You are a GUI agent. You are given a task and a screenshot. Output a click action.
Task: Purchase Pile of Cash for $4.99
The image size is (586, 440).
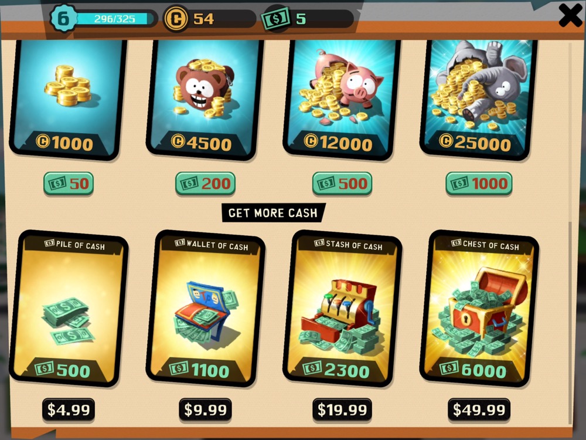click(69, 409)
